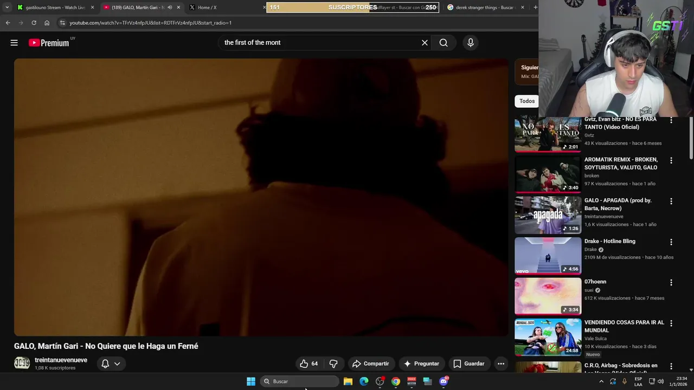Open options for AROMATIK REMIX video
694x390 pixels.
pyautogui.click(x=671, y=161)
